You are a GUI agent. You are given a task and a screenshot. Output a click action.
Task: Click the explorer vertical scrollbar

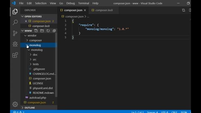coord(56,65)
